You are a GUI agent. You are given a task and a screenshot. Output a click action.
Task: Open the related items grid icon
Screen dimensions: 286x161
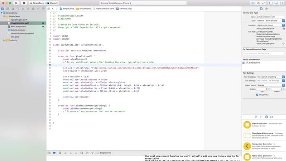coord(49,8)
